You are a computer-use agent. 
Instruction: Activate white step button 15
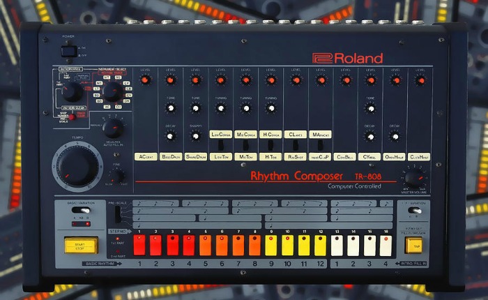tap(369, 246)
